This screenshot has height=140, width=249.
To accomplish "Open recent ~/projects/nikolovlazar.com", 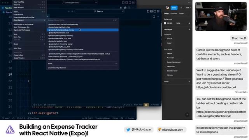I will [82, 33].
